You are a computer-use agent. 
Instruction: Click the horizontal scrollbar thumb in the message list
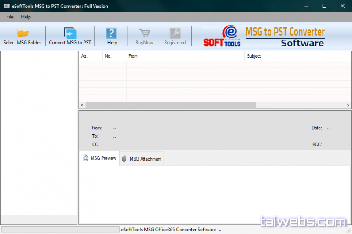[x=170, y=105]
